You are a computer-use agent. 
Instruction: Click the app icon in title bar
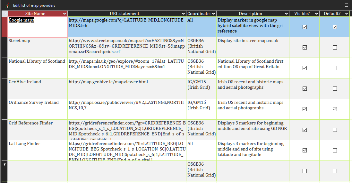7,5
